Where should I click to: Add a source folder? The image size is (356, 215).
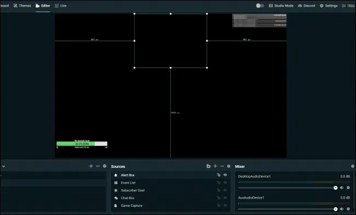point(209,166)
